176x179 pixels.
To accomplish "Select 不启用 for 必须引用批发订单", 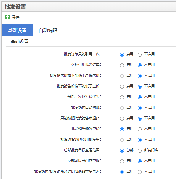I will coord(140,65).
